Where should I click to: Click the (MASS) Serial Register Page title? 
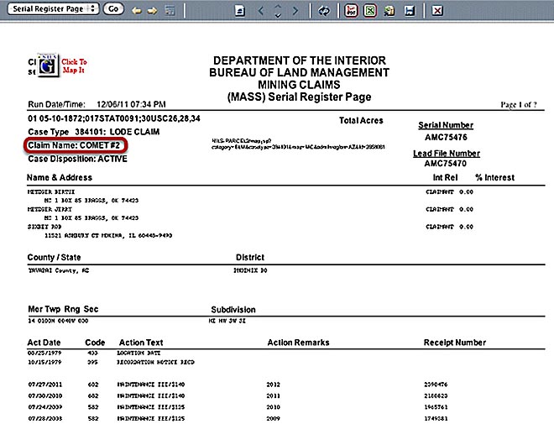[300, 97]
